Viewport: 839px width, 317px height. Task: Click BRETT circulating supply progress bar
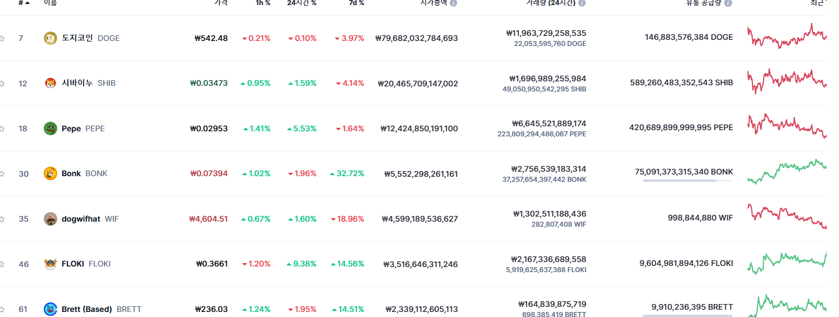click(688, 316)
